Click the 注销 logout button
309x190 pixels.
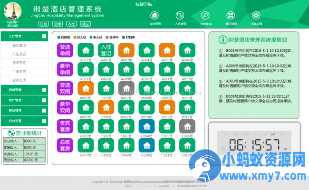[44, 24]
